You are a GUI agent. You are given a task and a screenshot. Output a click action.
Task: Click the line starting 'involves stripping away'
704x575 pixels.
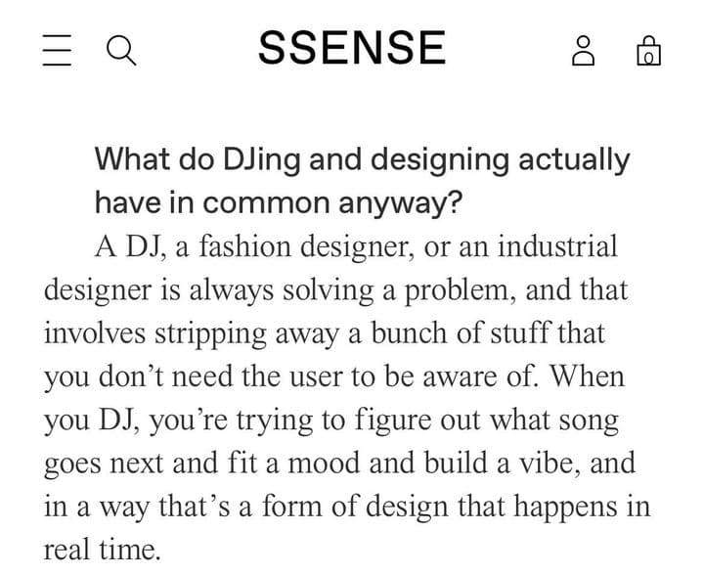click(x=324, y=333)
